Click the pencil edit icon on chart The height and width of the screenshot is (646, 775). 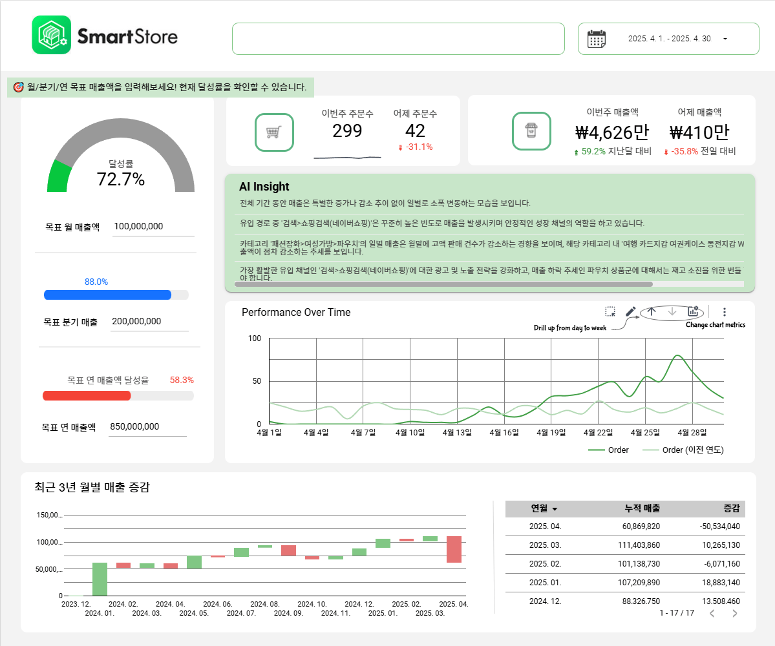click(x=630, y=312)
